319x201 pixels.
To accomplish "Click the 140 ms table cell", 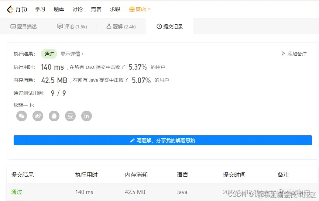I will pos(84,192).
